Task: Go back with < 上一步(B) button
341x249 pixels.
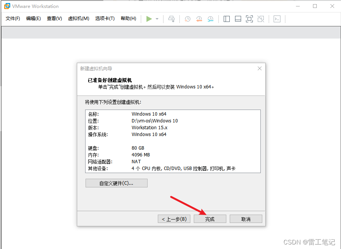Action: (x=174, y=219)
